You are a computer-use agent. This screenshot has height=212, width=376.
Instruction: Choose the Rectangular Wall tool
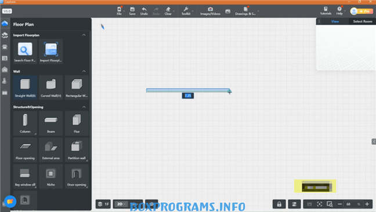[x=77, y=87]
